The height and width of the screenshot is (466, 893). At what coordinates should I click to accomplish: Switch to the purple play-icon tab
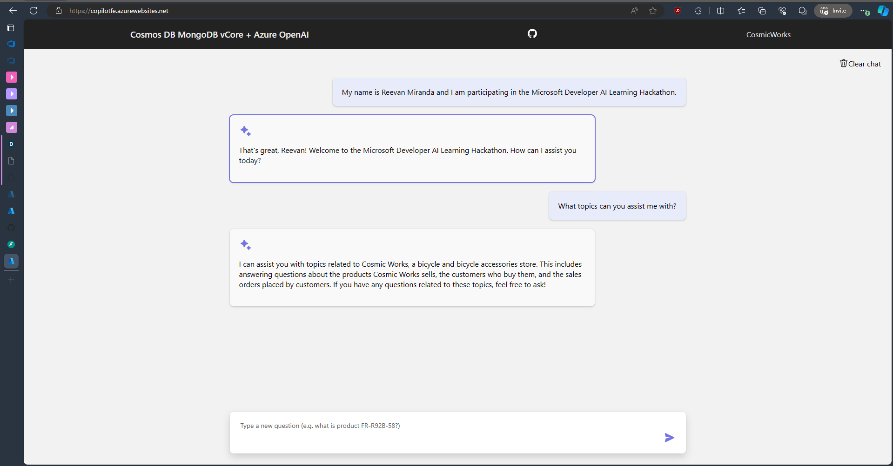tap(12, 94)
